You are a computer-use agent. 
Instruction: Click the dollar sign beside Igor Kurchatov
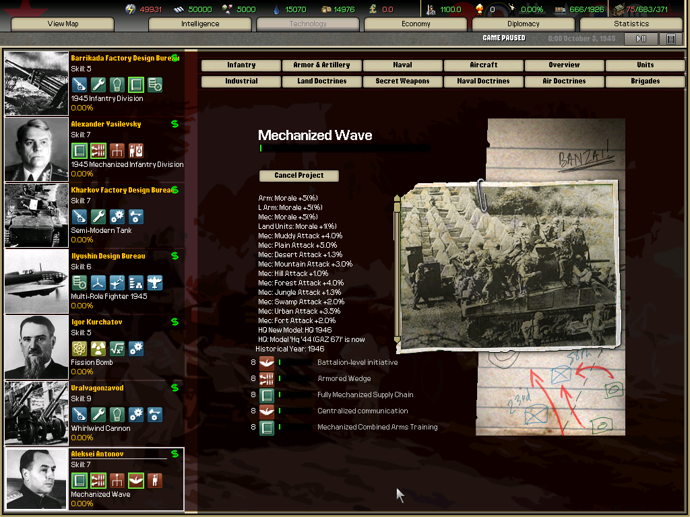175,322
